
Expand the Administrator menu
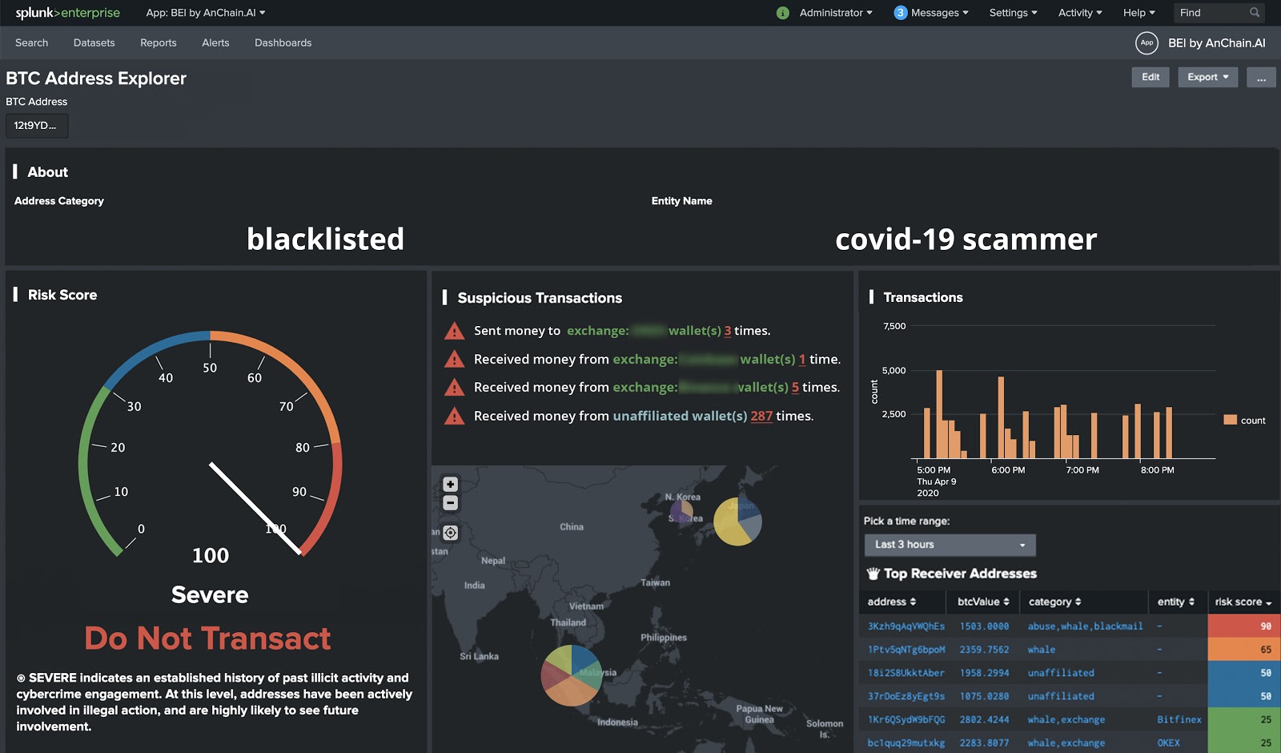[836, 13]
